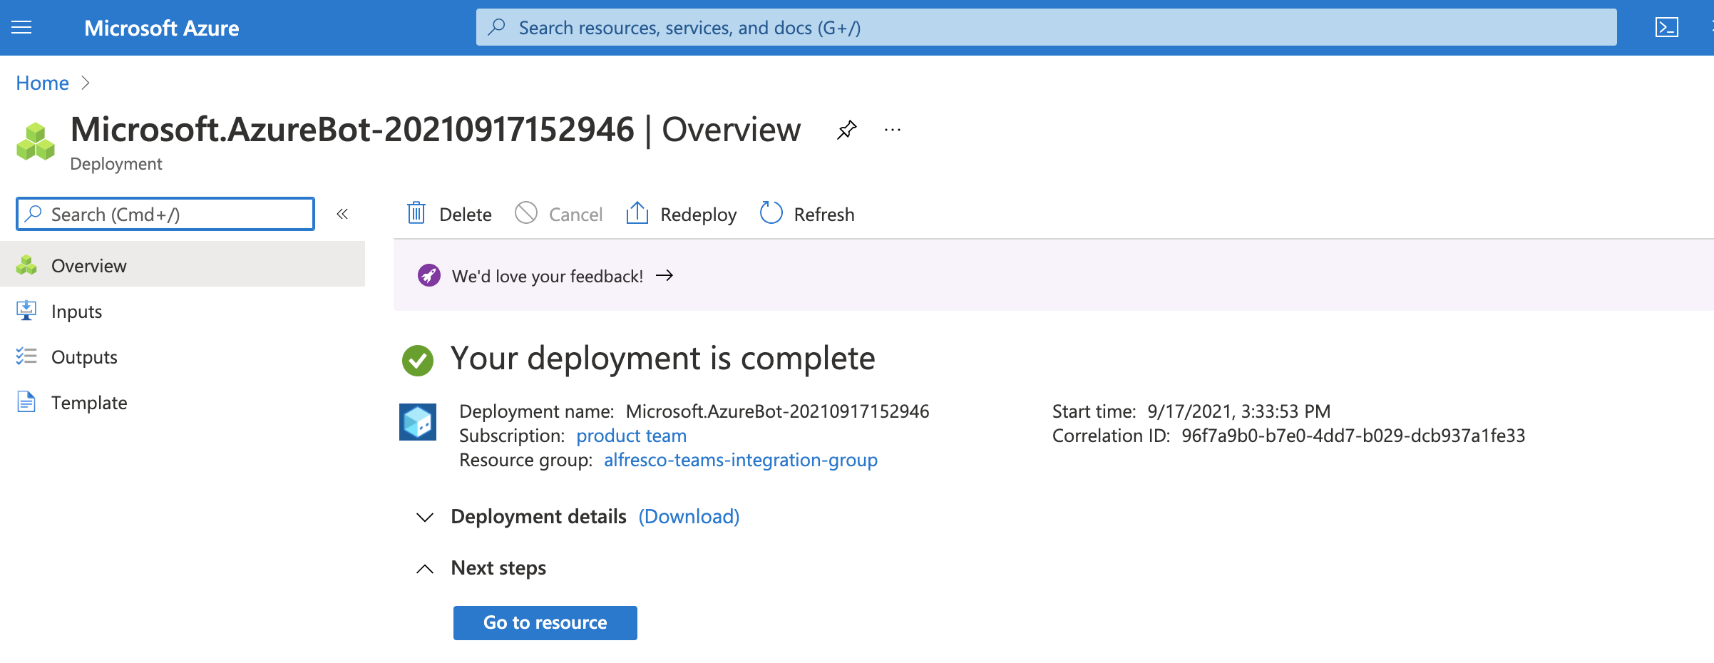1714x663 pixels.
Task: Select Inputs in the sidebar menu
Action: click(76, 312)
